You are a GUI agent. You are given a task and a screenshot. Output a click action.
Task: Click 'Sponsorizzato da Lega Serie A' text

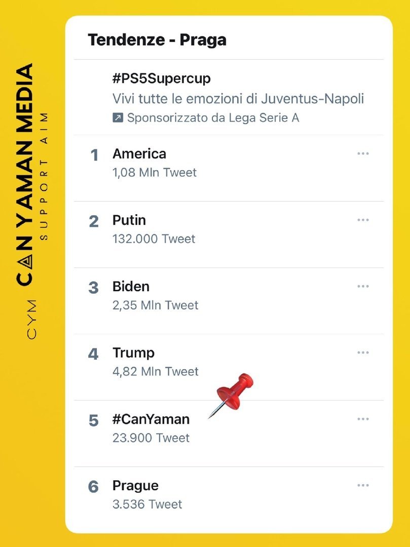pos(213,118)
